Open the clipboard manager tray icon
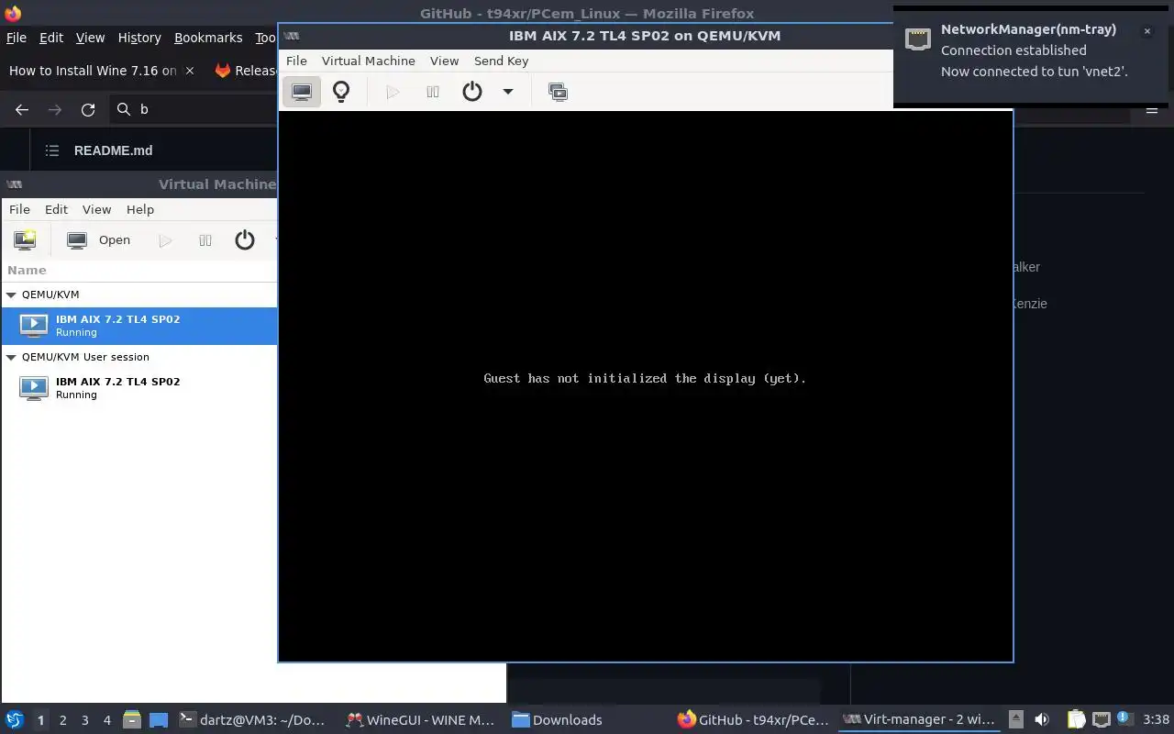The image size is (1174, 734). coord(1076,720)
